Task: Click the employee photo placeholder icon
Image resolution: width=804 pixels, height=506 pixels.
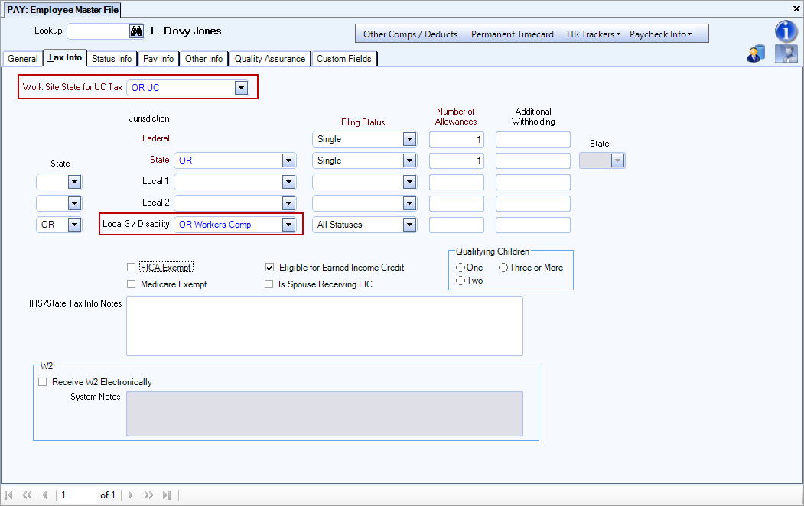Action: [786, 54]
